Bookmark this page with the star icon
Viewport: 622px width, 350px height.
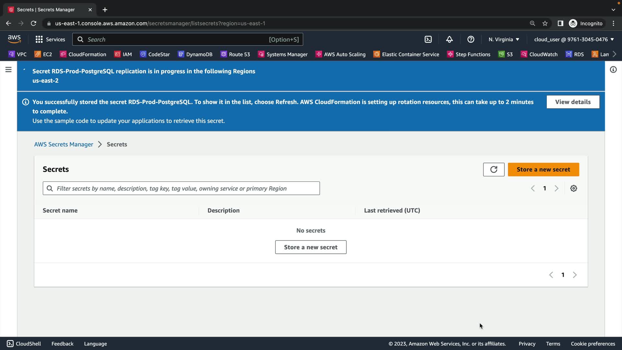[545, 23]
